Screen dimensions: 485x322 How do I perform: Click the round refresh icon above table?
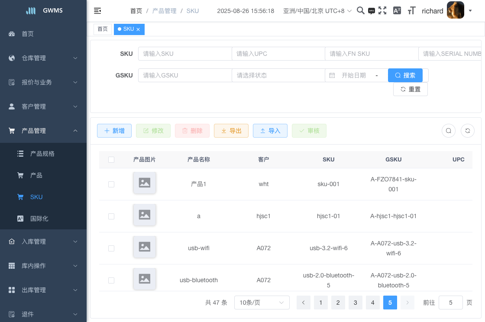[x=468, y=131]
